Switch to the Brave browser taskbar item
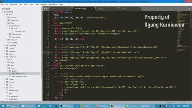The image size is (192, 108). coord(102,106)
